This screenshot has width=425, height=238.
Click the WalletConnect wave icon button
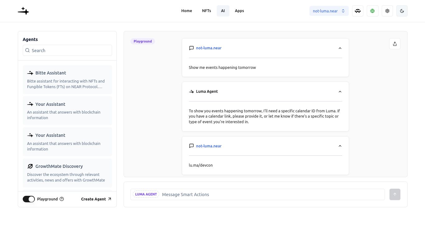click(x=358, y=11)
